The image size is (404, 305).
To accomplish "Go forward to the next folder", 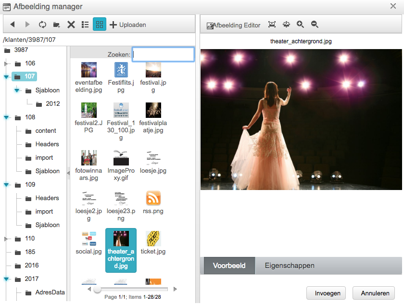I will coord(27,25).
